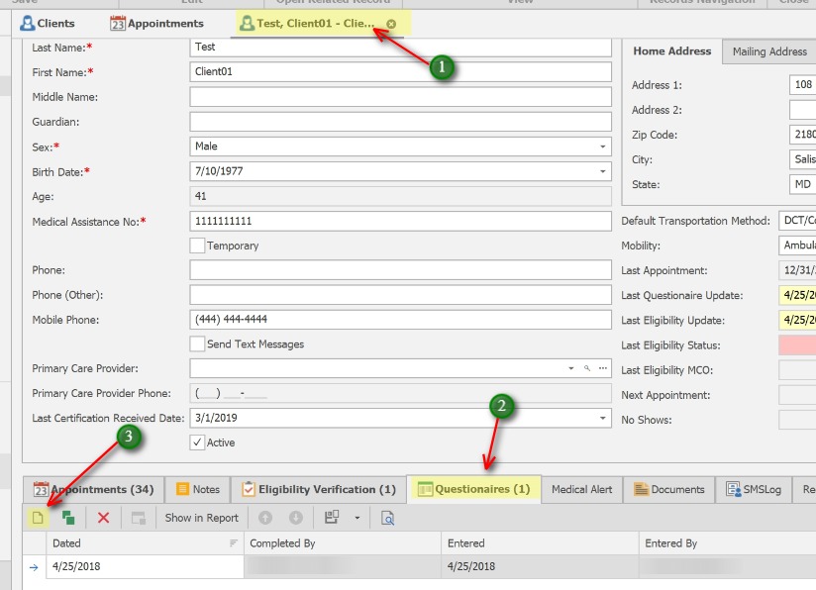816x590 pixels.
Task: Click the red X delete icon
Action: [103, 517]
